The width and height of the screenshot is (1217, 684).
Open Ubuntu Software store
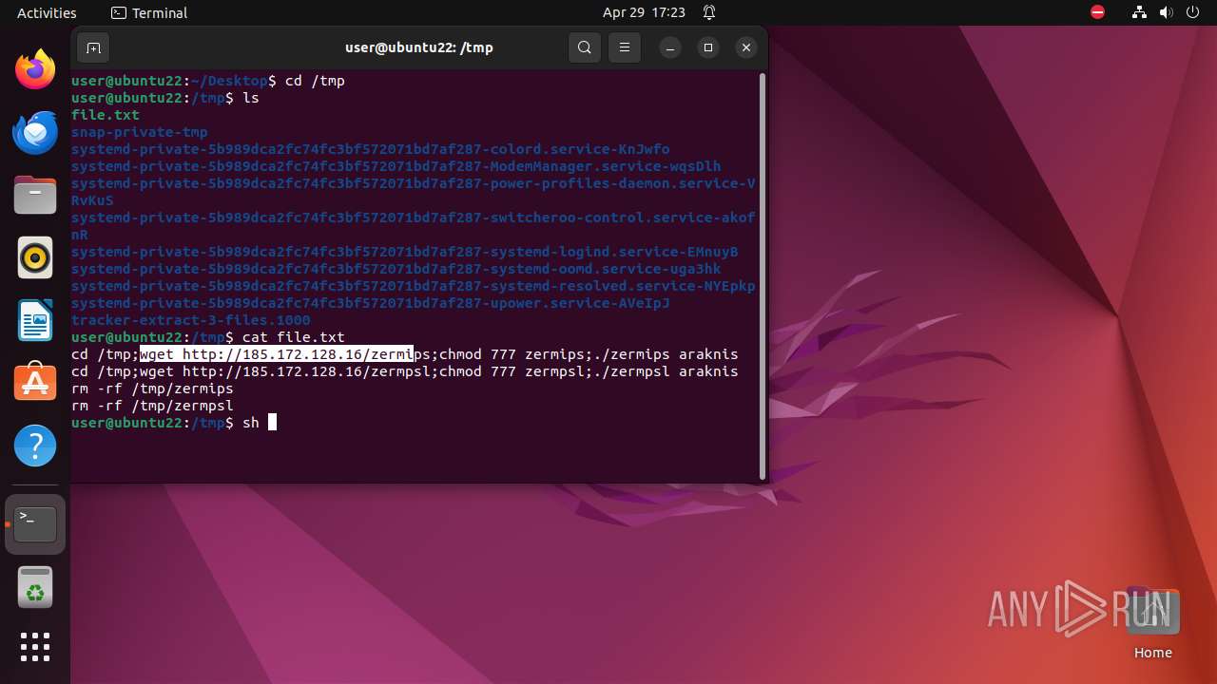point(35,383)
